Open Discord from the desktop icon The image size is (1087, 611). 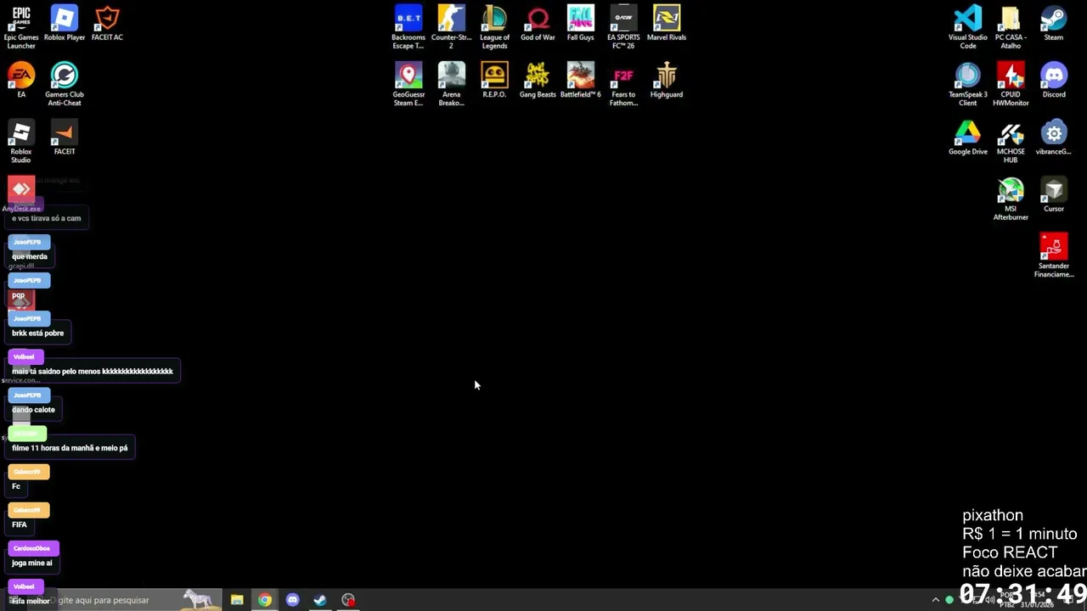[1054, 80]
